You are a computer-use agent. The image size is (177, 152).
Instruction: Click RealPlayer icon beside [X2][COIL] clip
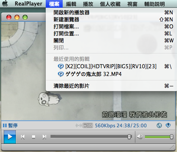click(61, 66)
